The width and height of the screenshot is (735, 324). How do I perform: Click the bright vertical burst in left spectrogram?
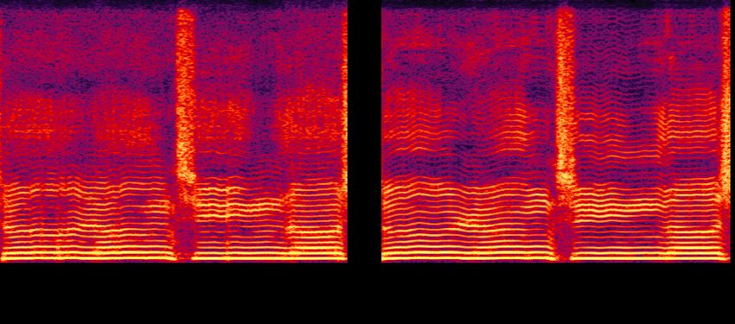tap(186, 98)
